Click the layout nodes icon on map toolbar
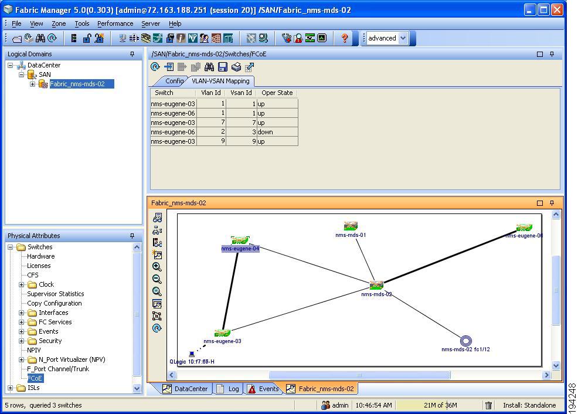Screen dimensions: 578x414 pyautogui.click(x=157, y=316)
